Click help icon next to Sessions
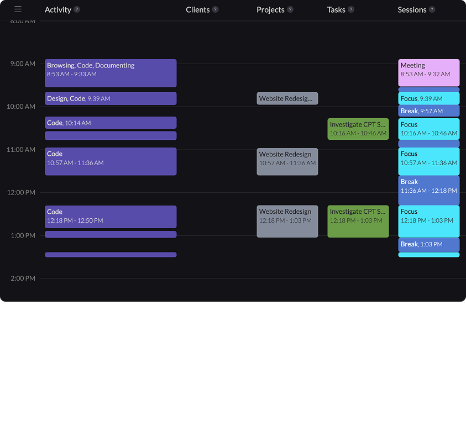466x421 pixels. coord(432,9)
